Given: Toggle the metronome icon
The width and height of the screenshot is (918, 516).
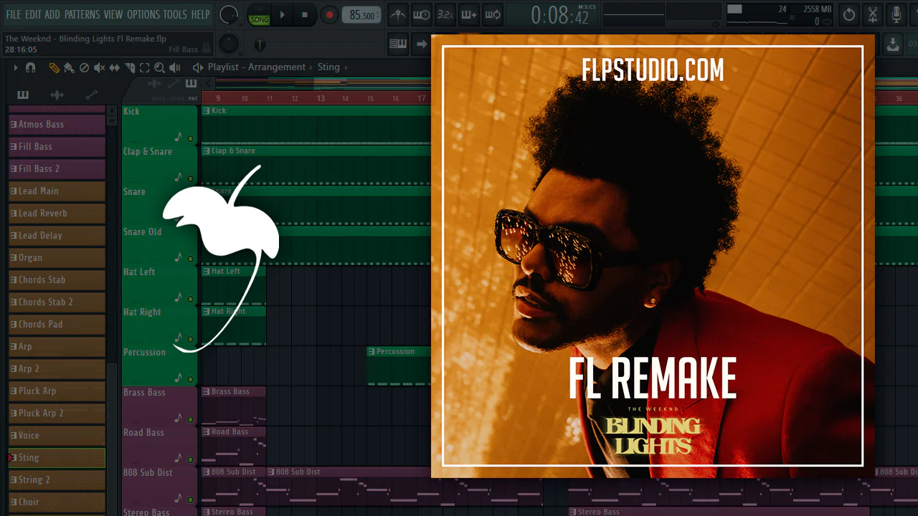Looking at the screenshot, I should (398, 14).
